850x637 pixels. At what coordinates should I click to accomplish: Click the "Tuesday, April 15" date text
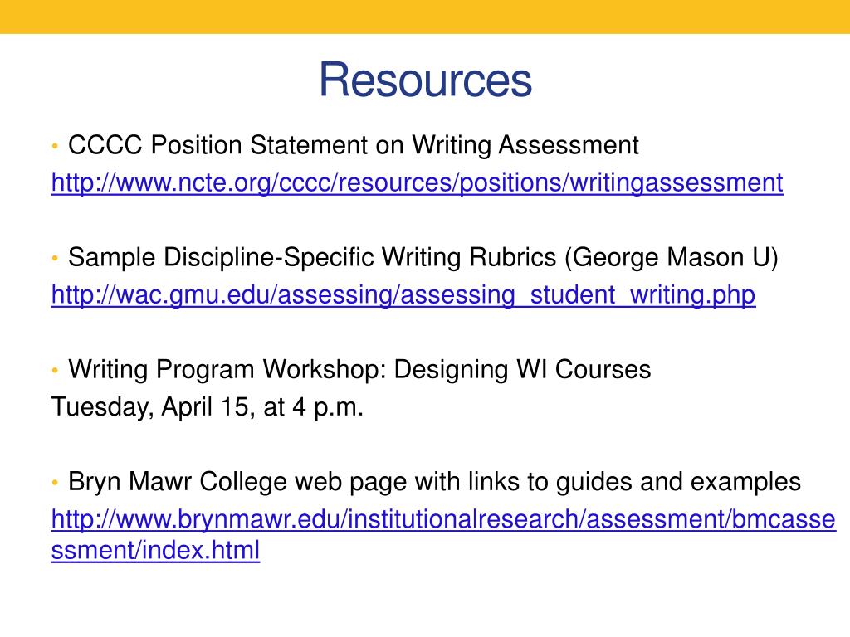(149, 406)
